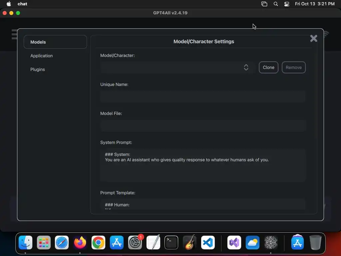Viewport: 341px width, 256px height.
Task: Click the Clone button
Action: [268, 67]
